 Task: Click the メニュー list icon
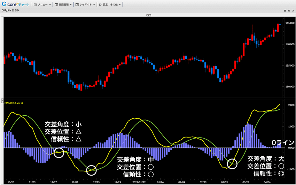coord(35,5)
